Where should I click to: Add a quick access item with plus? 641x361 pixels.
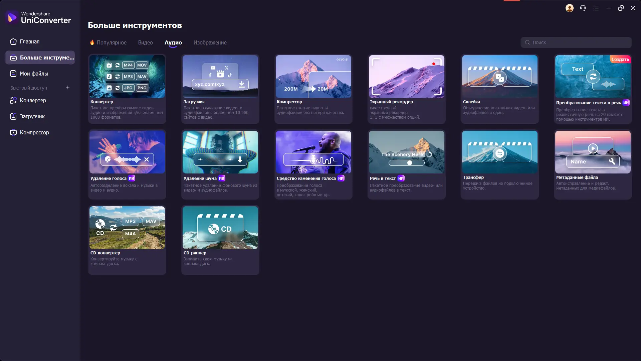[x=67, y=88]
